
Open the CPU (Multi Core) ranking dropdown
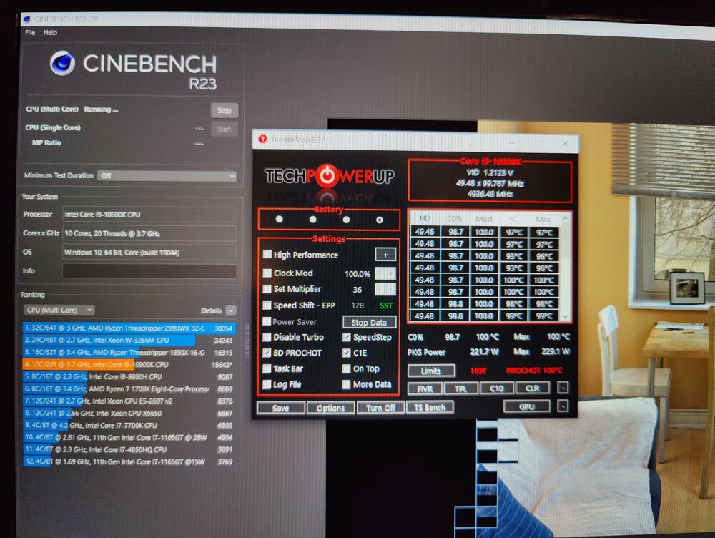click(59, 310)
